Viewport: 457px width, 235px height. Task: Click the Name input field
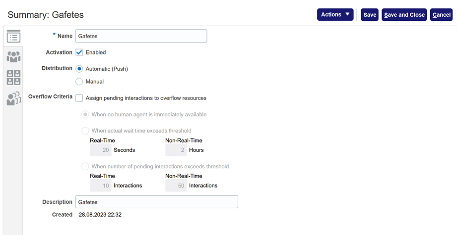[141, 36]
